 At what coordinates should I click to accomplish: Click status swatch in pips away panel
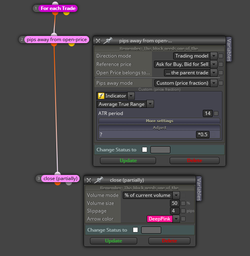(160, 150)
